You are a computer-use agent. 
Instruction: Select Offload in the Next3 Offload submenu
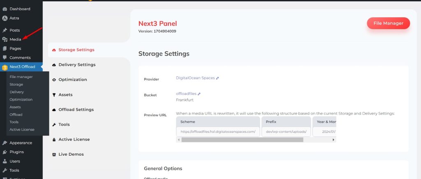(16, 115)
